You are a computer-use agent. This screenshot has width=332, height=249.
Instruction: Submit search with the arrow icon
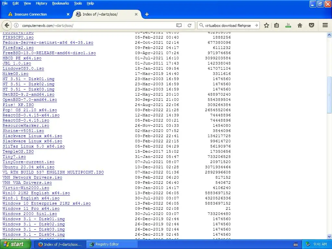(x=256, y=25)
